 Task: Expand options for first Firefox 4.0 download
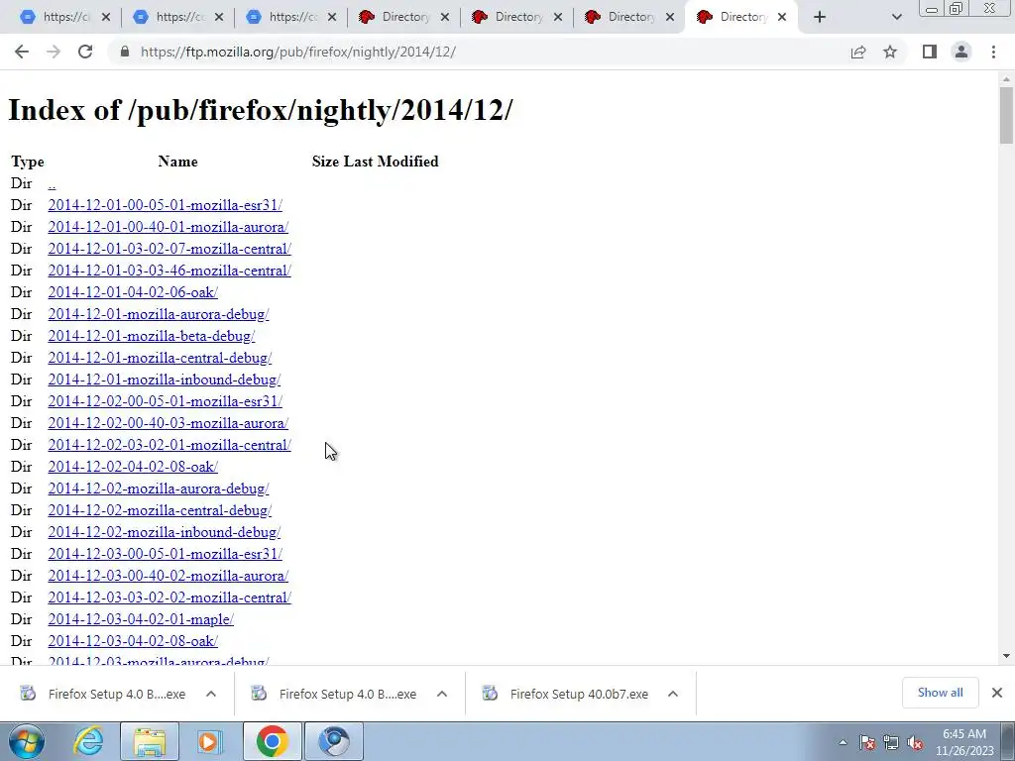coord(211,694)
